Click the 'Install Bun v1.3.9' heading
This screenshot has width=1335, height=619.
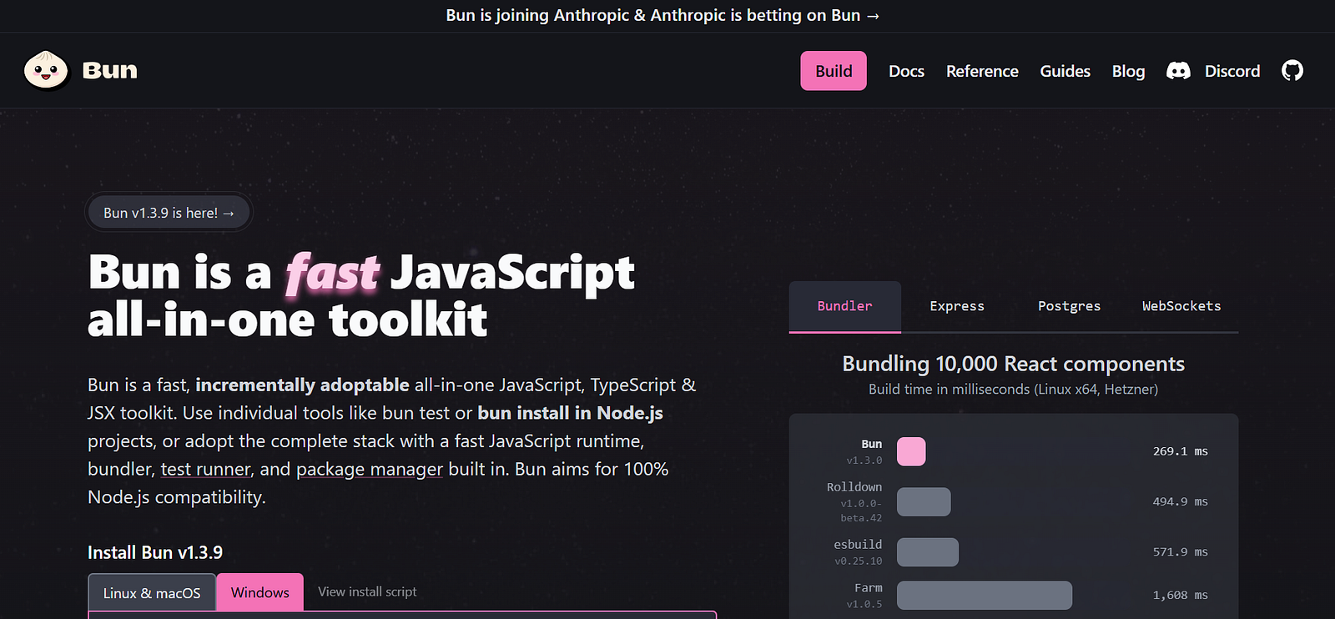coord(155,552)
